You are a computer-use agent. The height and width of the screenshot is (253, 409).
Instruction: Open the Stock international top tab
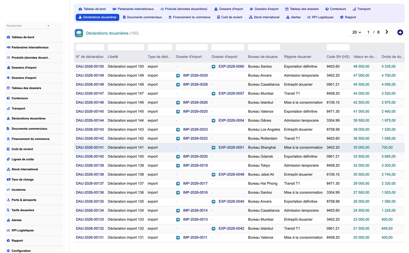pos(264,17)
